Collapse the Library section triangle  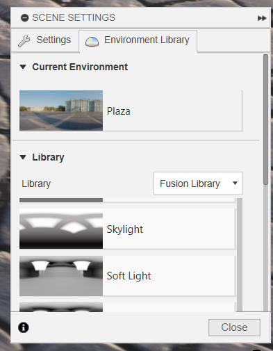pos(23,157)
